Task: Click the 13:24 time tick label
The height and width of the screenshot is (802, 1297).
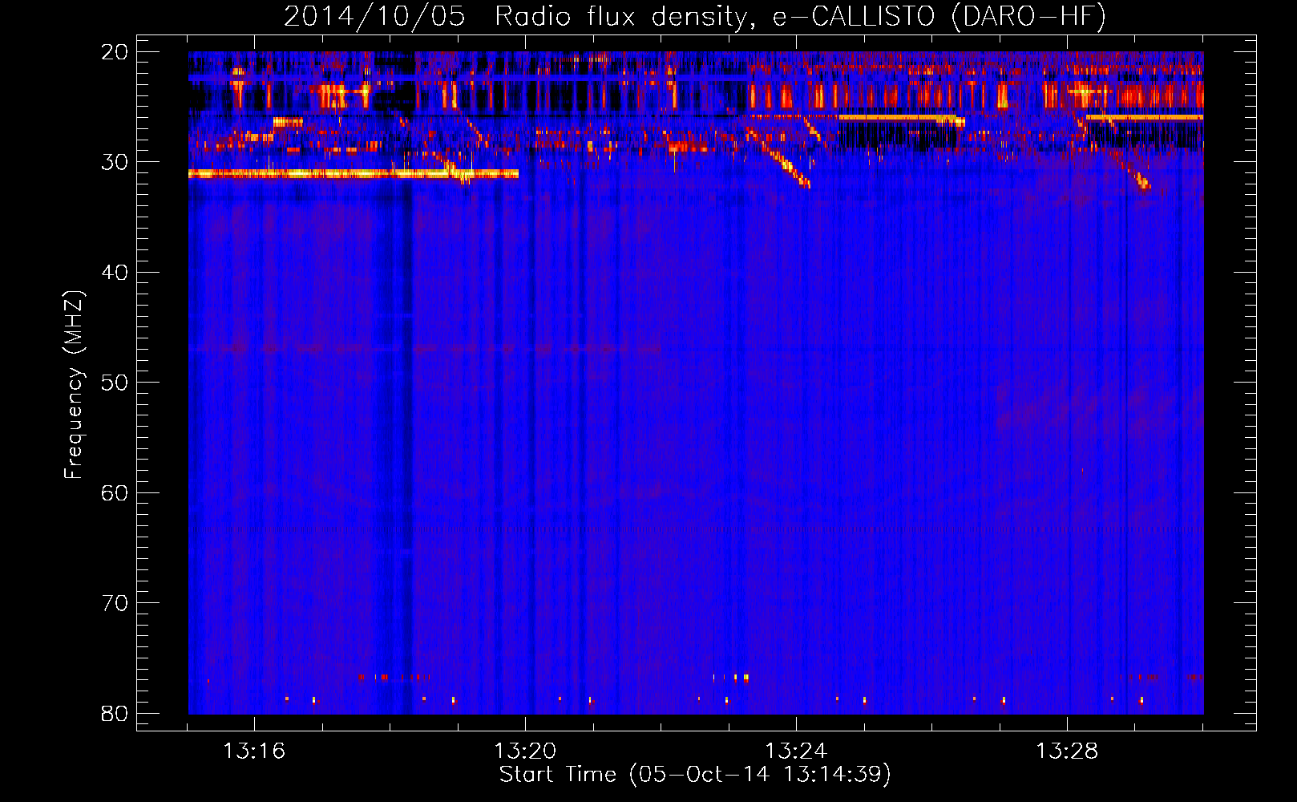Action: click(x=796, y=751)
